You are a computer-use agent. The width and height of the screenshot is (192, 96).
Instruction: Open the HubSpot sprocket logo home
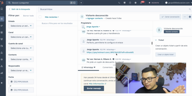pos(2,3)
